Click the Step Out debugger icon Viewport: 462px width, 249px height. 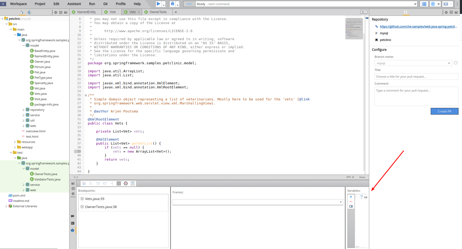click(x=105, y=183)
